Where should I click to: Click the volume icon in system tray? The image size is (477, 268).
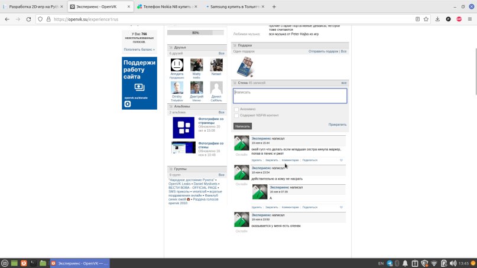(444, 263)
